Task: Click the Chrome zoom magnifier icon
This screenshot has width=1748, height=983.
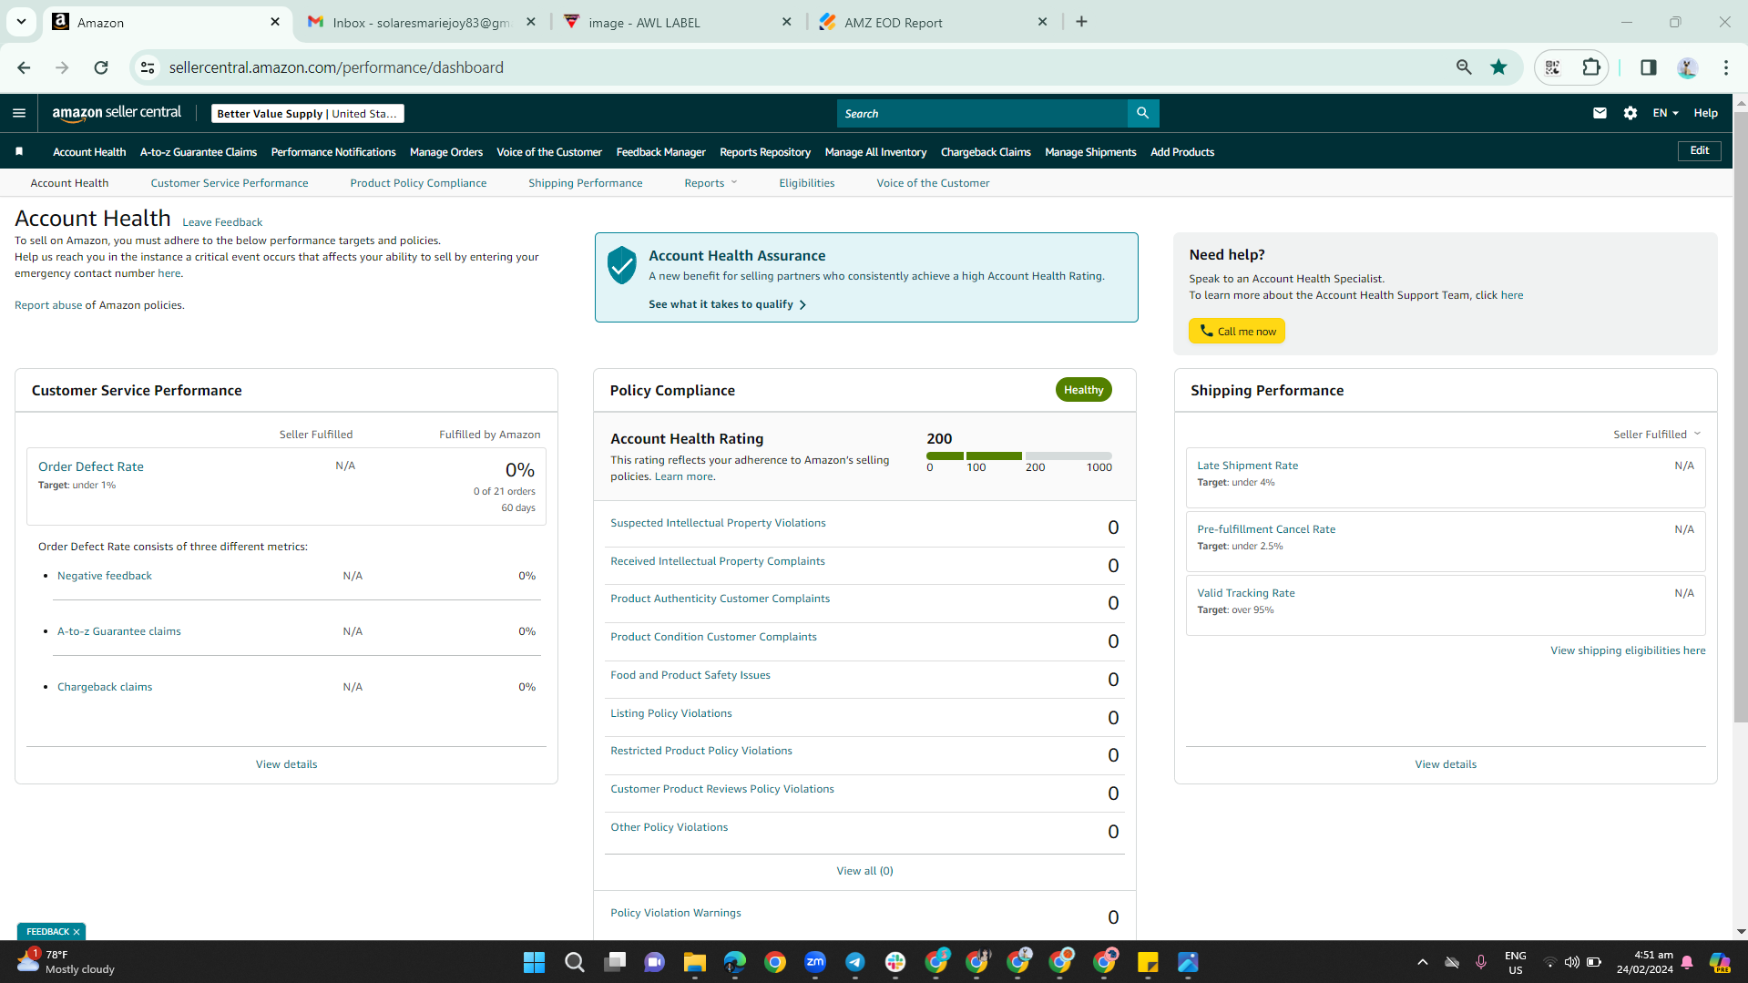Action: pos(1464,67)
